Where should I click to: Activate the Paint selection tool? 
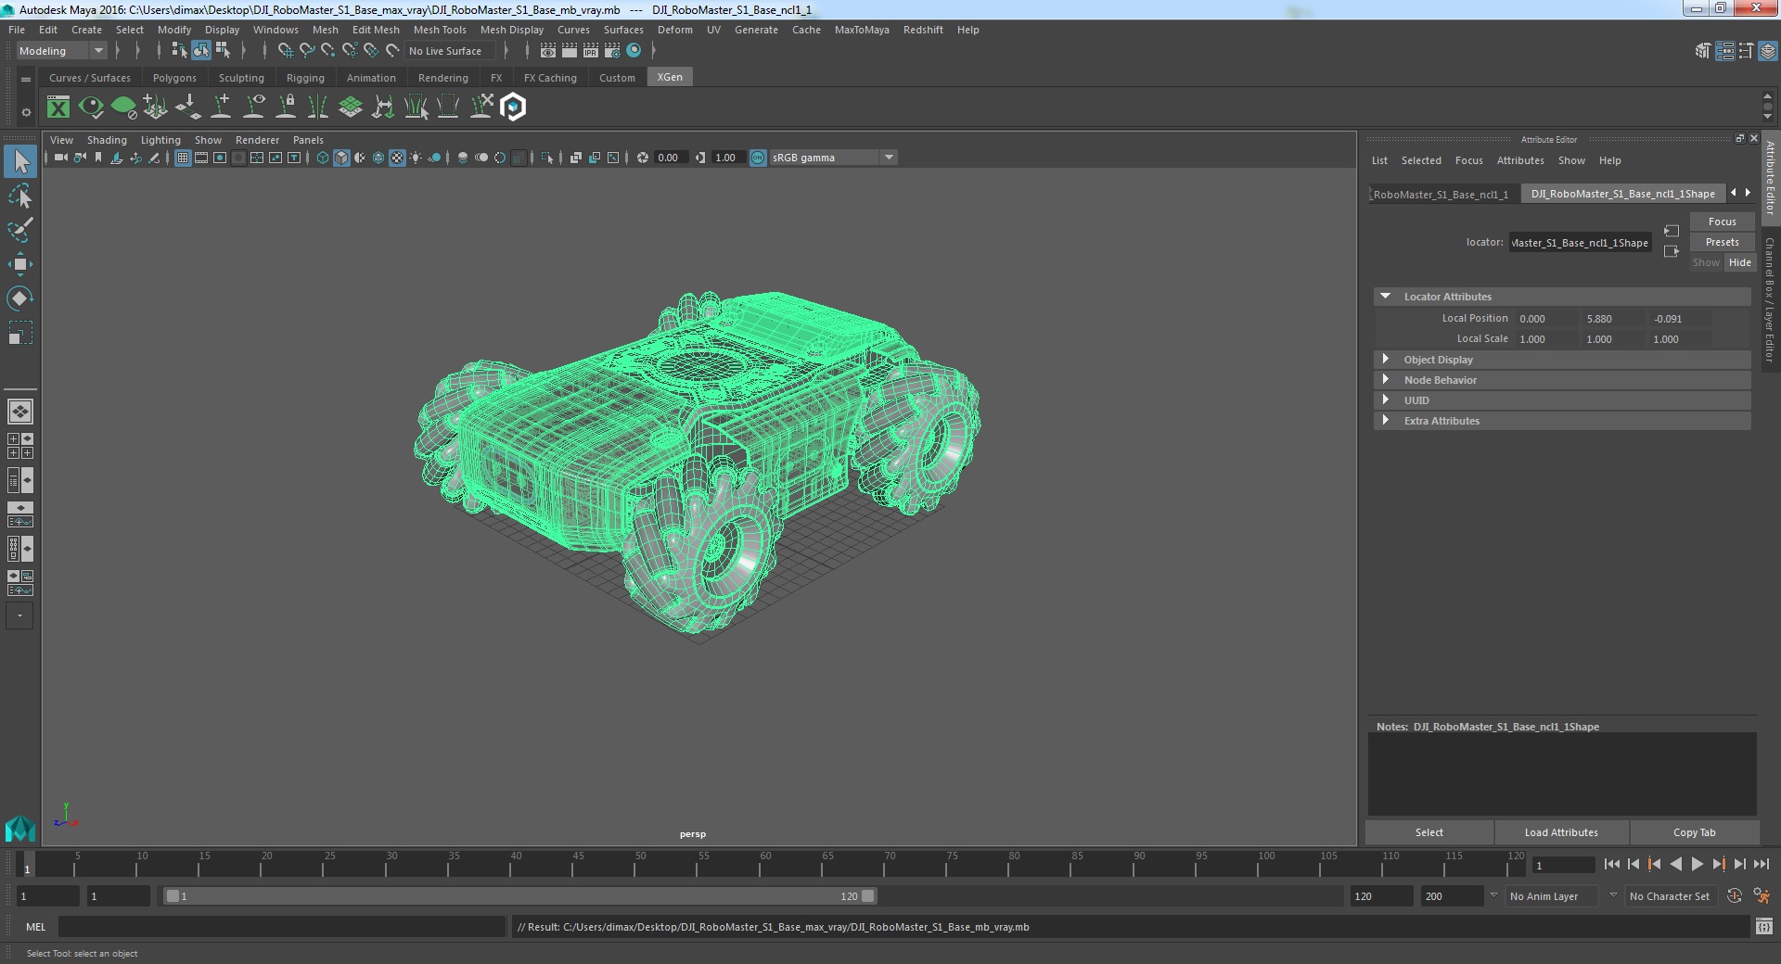tap(19, 230)
